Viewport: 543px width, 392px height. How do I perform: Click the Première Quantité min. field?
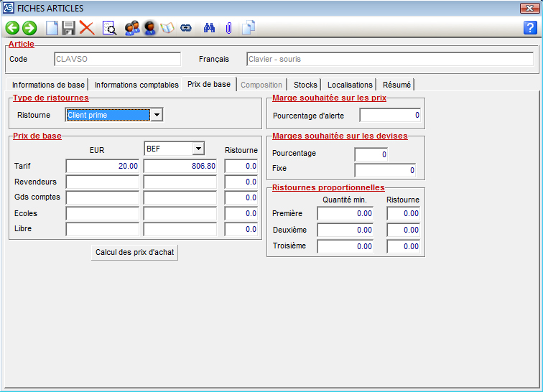point(345,214)
